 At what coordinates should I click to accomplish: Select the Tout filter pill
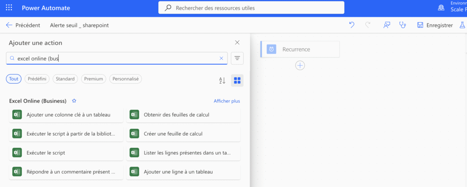(14, 79)
